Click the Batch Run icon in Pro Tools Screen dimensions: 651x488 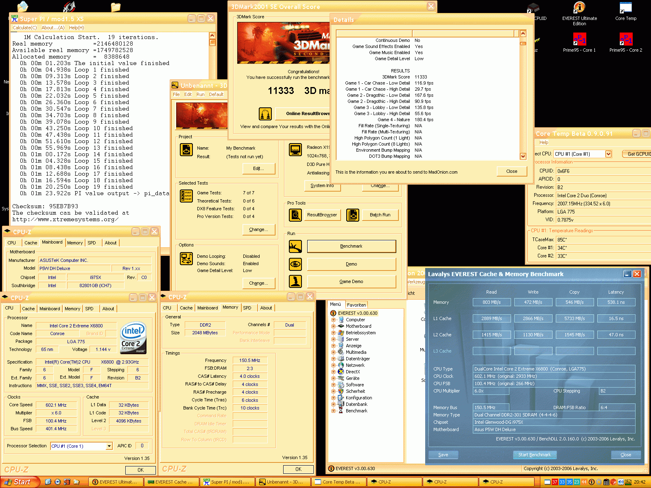tap(353, 215)
